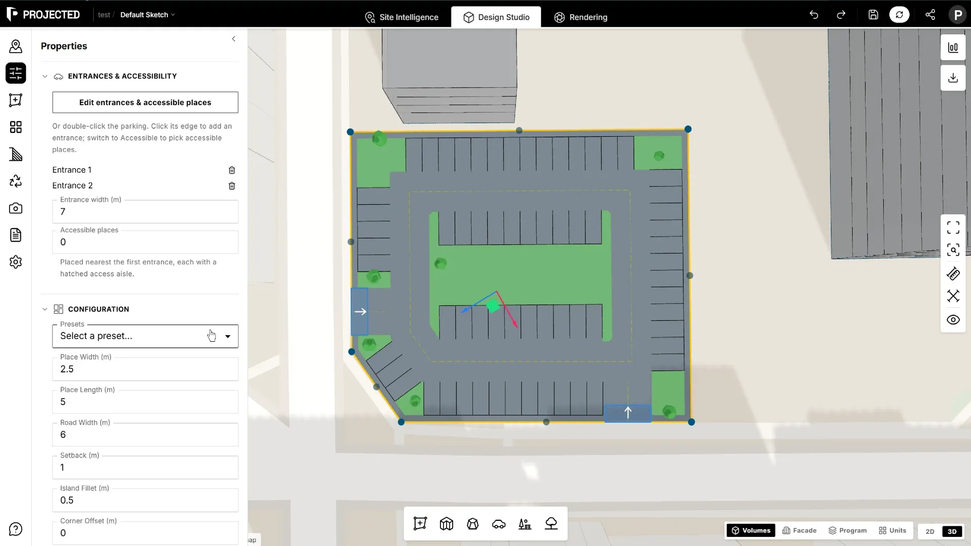This screenshot has height=546, width=971.
Task: Toggle visibility with the eye icon
Action: click(x=953, y=320)
